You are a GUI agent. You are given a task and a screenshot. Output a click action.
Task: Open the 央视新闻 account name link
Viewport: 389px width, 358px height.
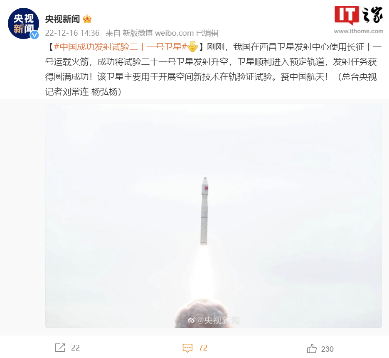click(x=62, y=19)
